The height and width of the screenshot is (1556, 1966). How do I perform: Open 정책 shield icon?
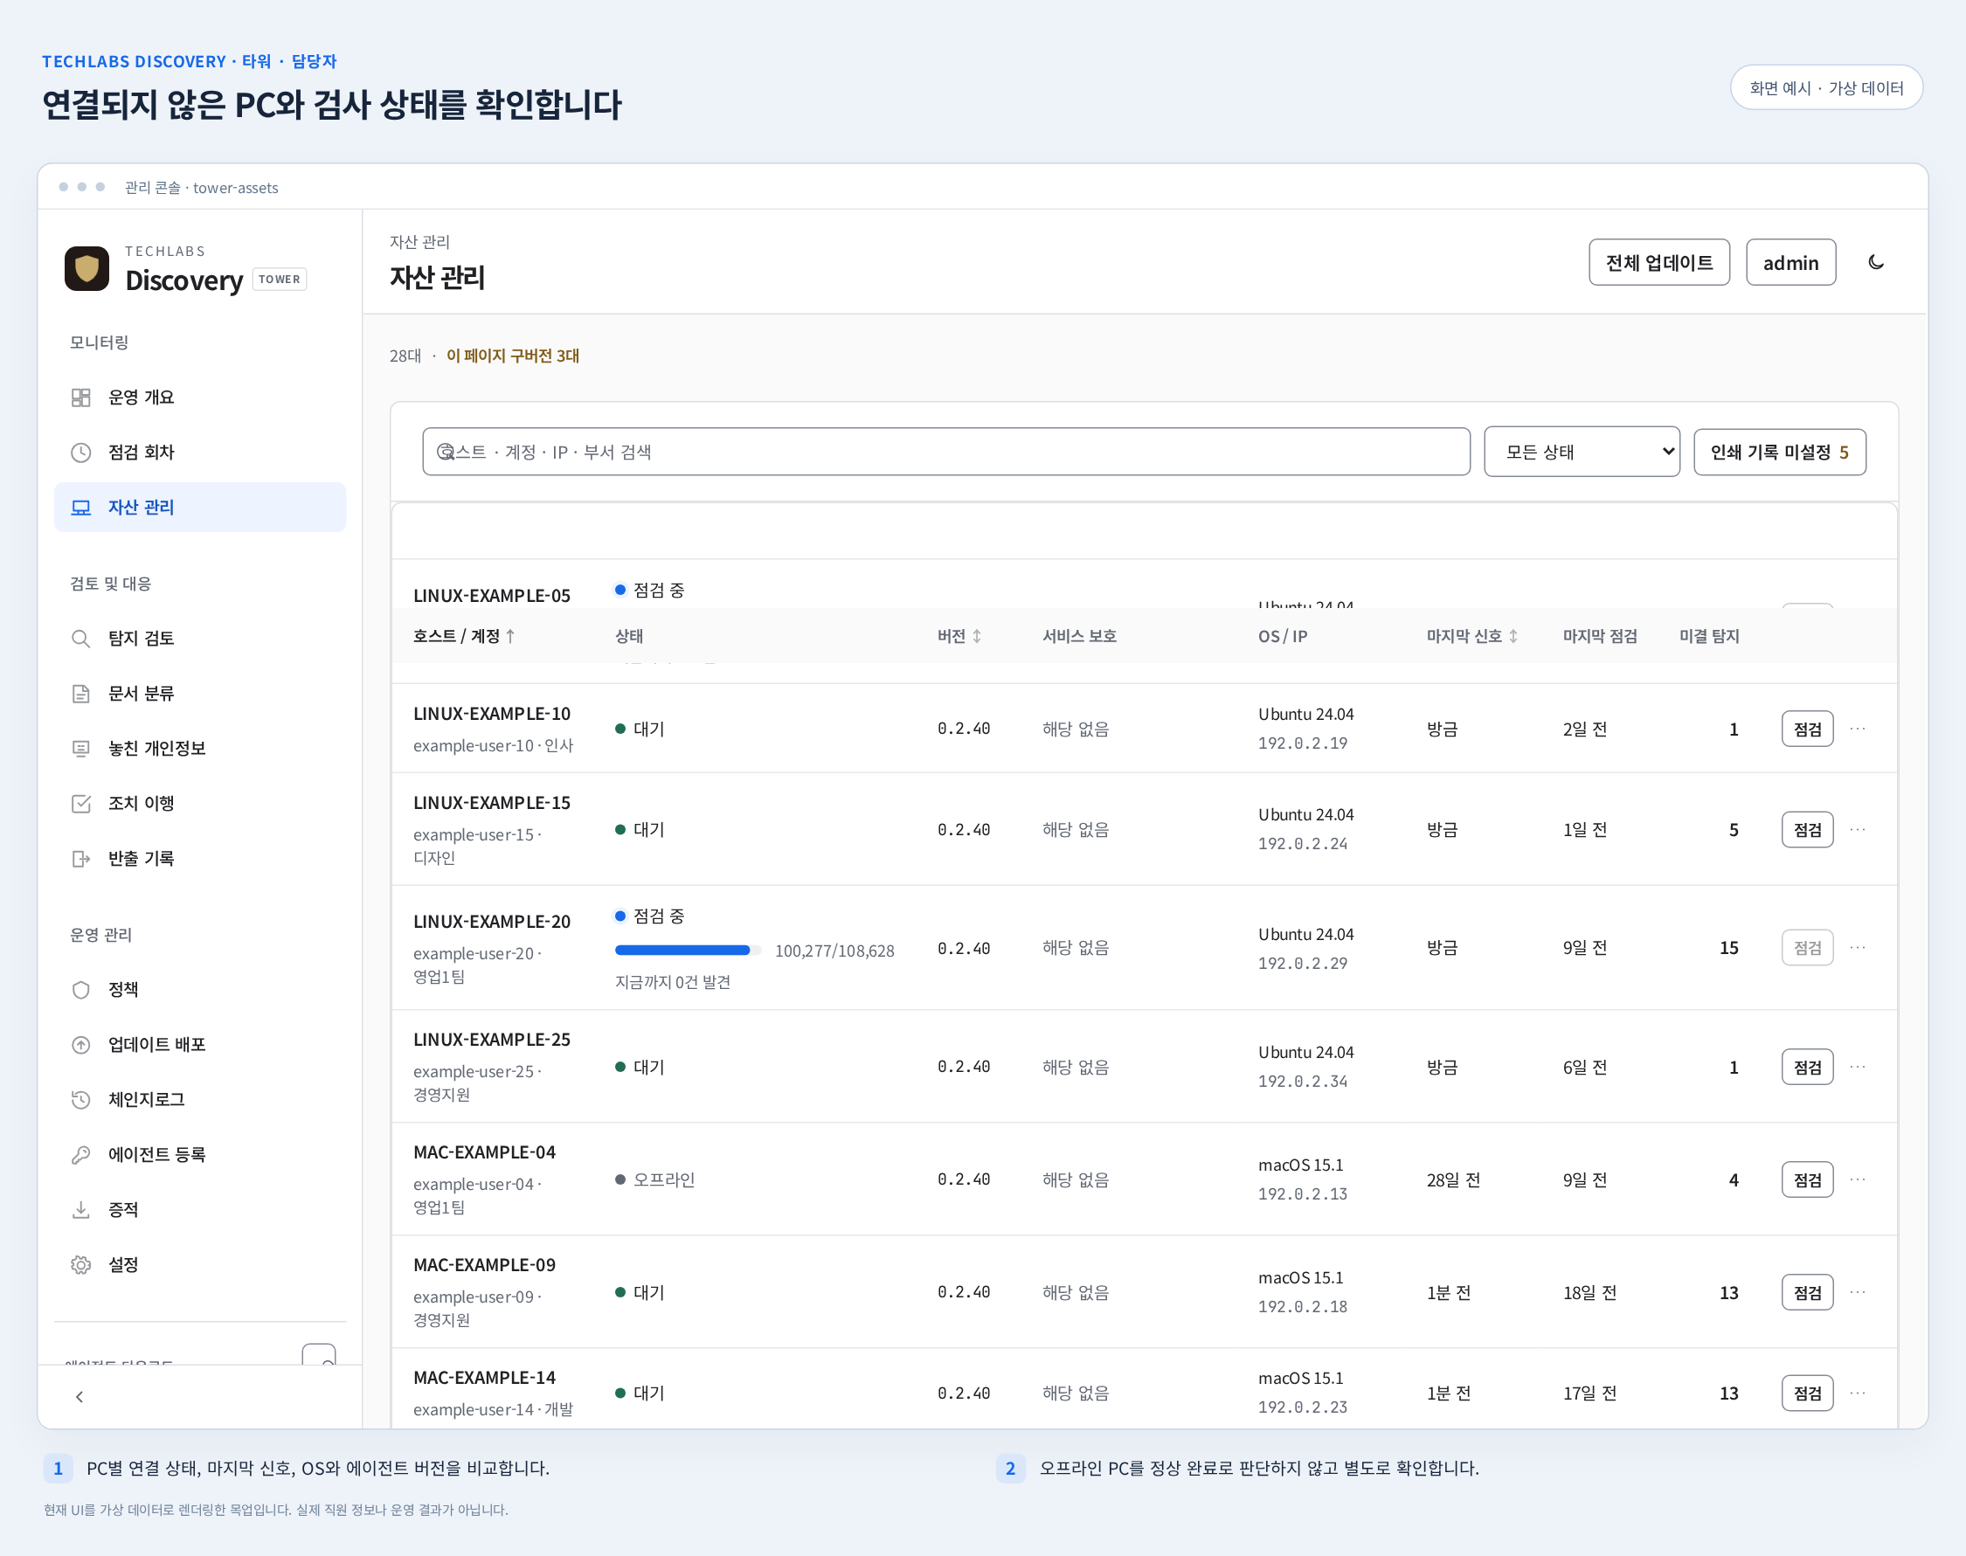[81, 989]
